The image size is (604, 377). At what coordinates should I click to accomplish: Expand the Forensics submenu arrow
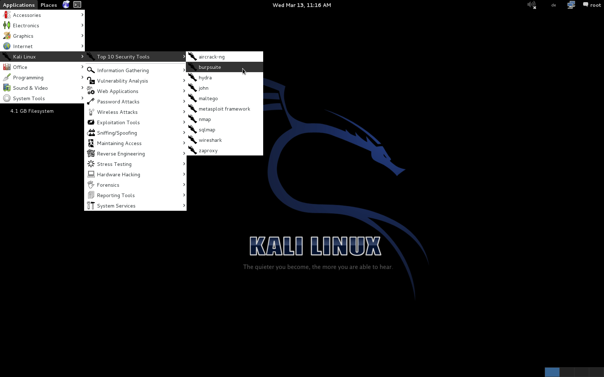(x=184, y=185)
